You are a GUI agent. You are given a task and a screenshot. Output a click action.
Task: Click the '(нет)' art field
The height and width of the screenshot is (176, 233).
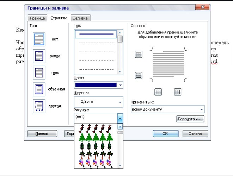96,118
